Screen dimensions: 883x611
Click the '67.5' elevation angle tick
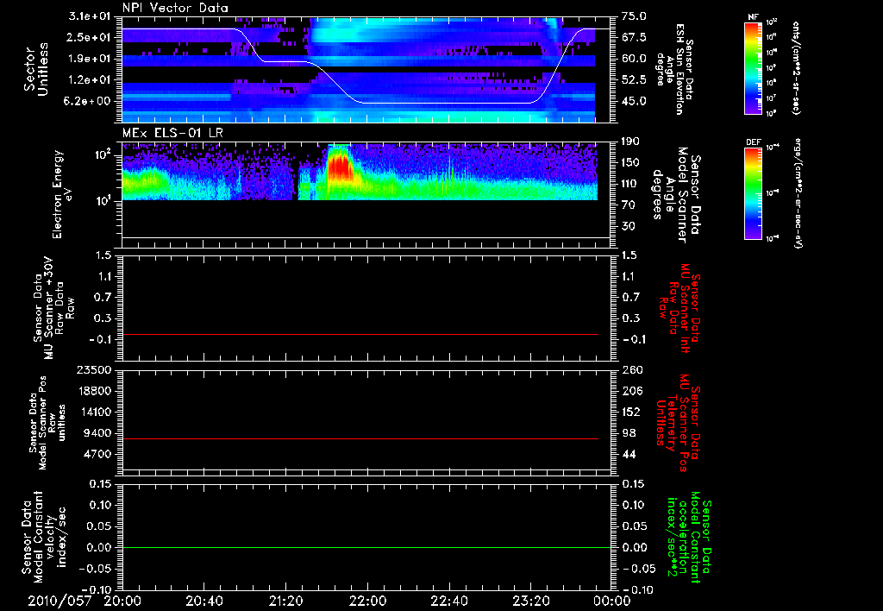pyautogui.click(x=634, y=37)
